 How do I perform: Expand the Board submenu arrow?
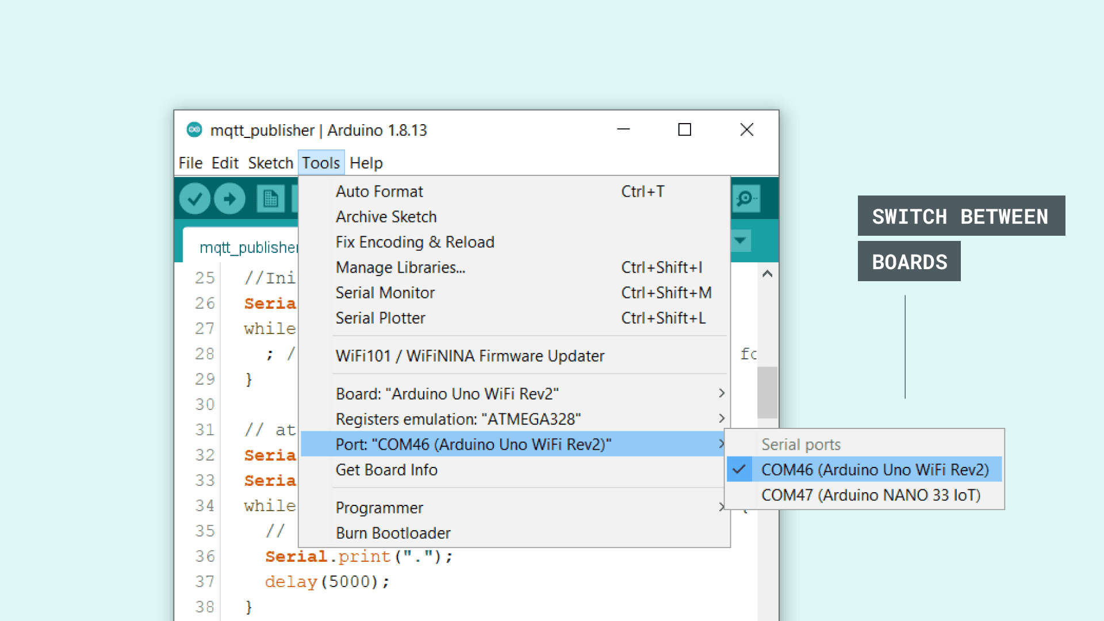pyautogui.click(x=722, y=393)
